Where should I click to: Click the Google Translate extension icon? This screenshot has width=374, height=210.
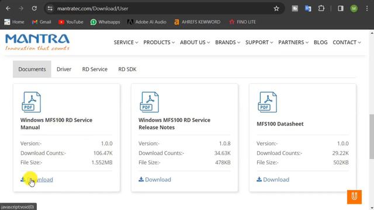308,8
